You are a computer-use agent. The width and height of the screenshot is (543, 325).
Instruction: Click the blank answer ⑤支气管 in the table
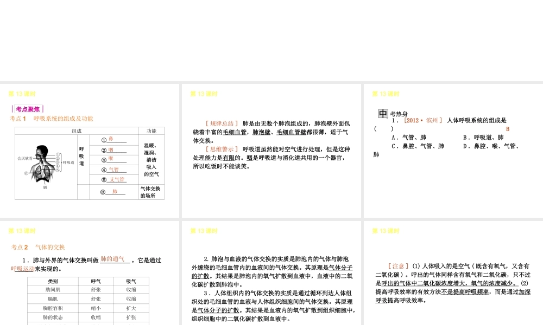click(113, 179)
